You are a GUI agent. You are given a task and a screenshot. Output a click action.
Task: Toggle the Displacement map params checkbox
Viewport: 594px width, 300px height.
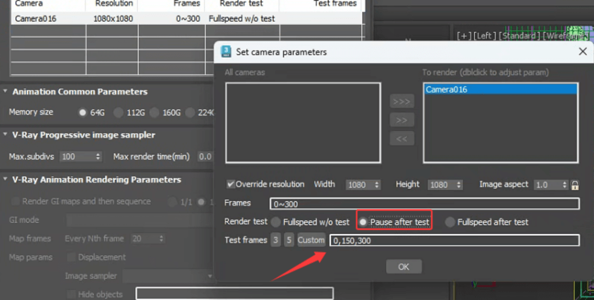point(71,257)
